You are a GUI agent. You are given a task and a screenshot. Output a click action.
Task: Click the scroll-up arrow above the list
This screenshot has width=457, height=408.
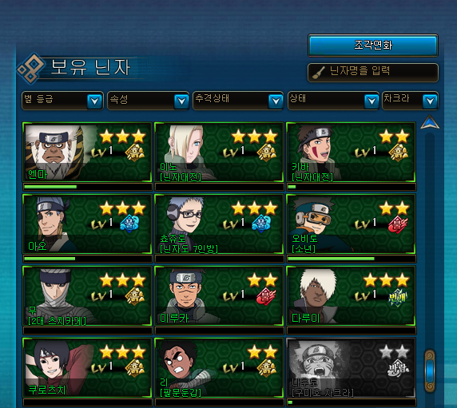(430, 122)
